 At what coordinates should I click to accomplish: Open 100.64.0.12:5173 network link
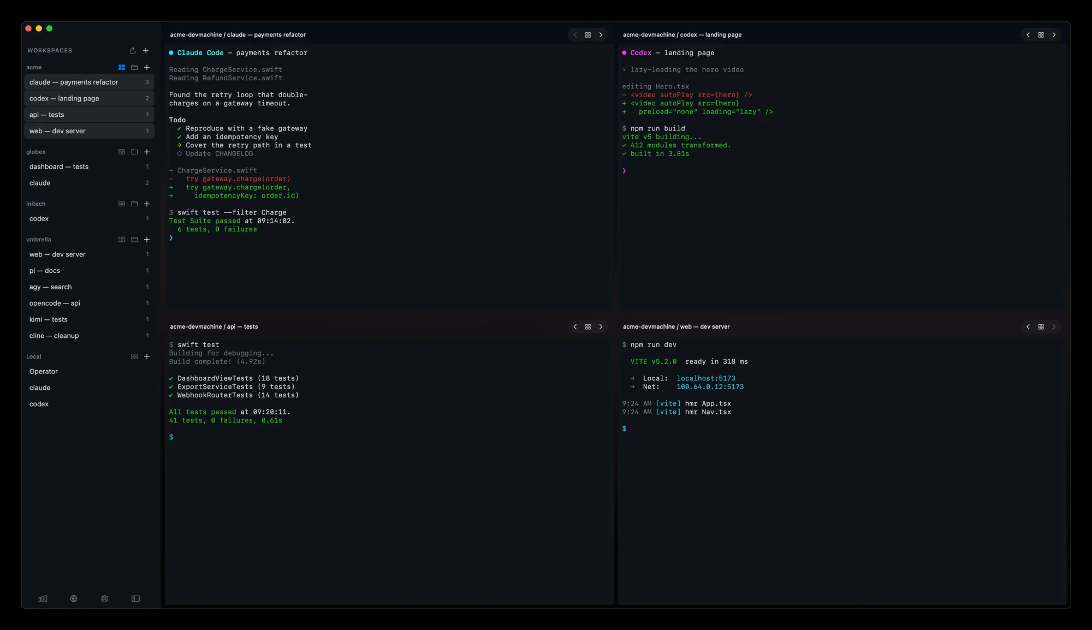710,387
